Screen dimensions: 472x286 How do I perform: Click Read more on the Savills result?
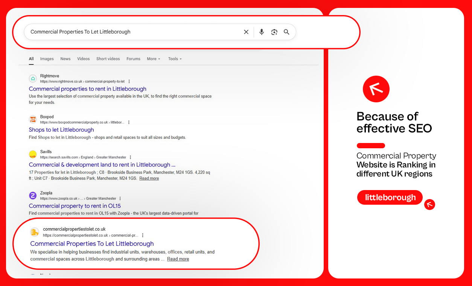(149, 178)
